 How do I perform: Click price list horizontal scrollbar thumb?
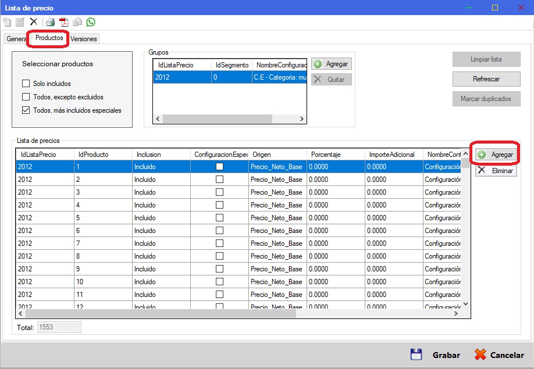pyautogui.click(x=161, y=314)
